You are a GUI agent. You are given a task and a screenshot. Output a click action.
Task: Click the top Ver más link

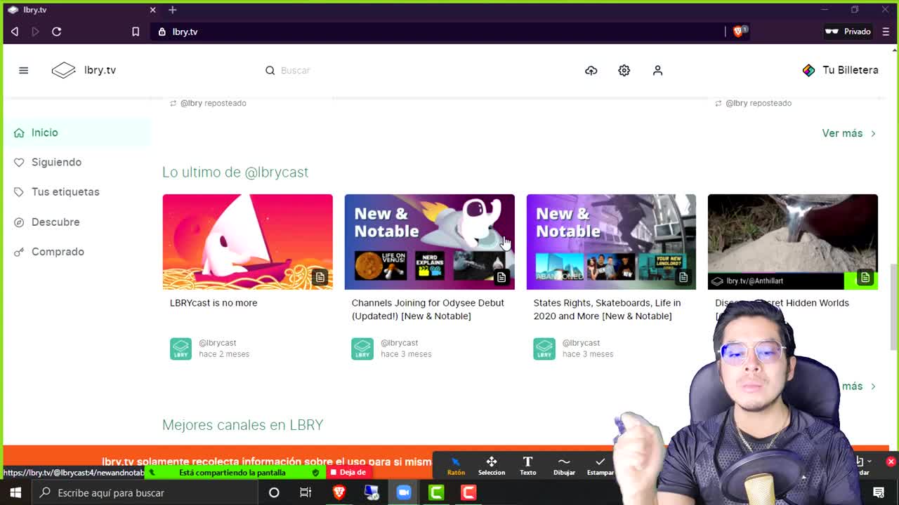pyautogui.click(x=849, y=133)
